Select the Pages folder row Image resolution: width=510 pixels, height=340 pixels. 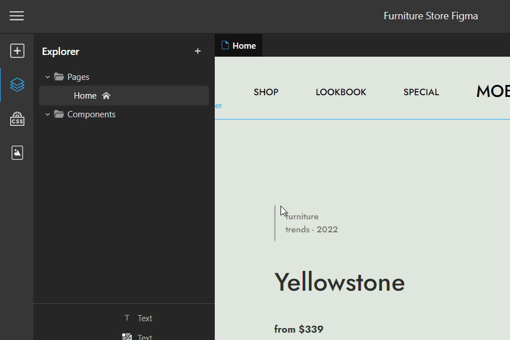[124, 77]
